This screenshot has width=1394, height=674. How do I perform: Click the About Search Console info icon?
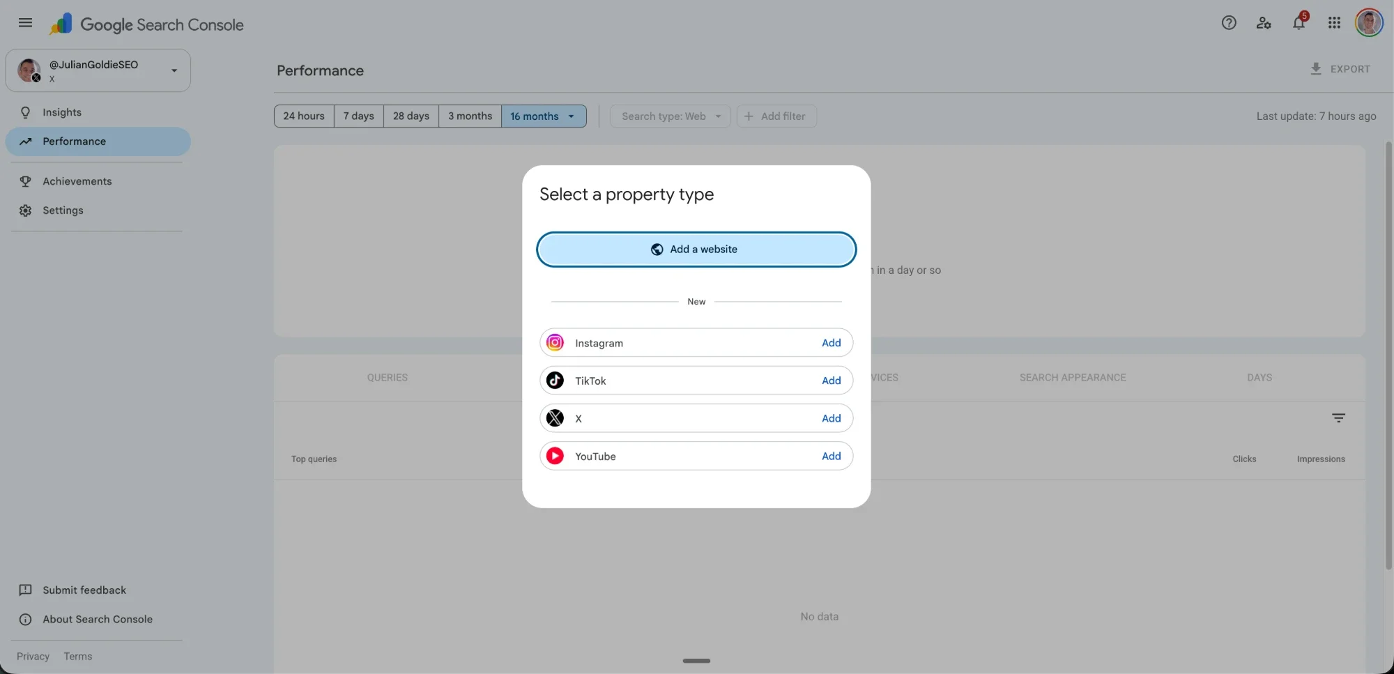click(x=26, y=620)
